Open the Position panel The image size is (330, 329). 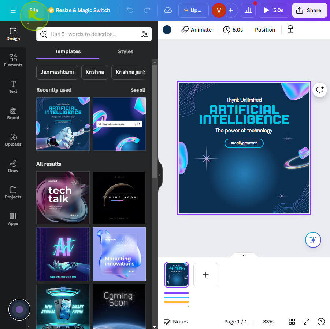265,30
